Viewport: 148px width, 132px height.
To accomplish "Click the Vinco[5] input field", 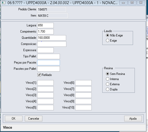I will (x=45, y=107).
